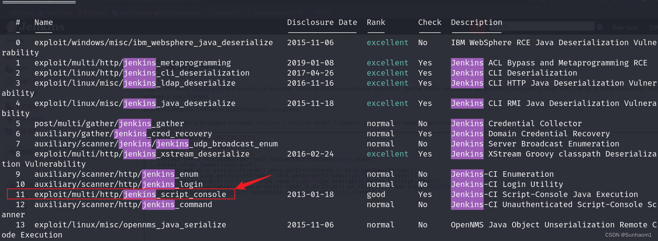658x241 pixels.
Task: Select auxiliary/scanner/http/jenkins_command module name
Action: (x=123, y=204)
